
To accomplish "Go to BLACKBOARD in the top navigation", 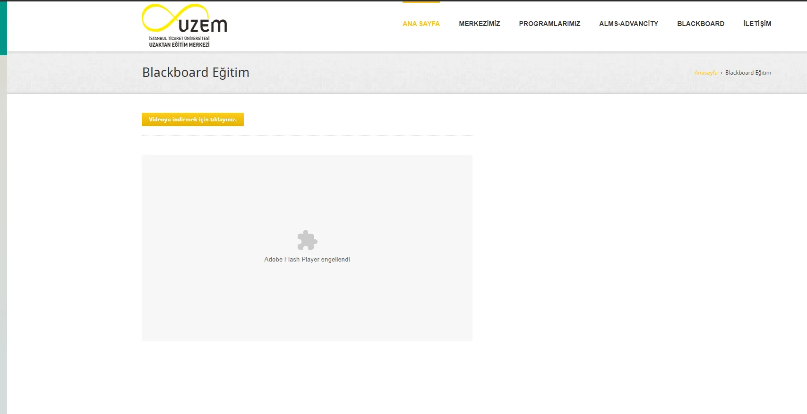I will pyautogui.click(x=701, y=24).
